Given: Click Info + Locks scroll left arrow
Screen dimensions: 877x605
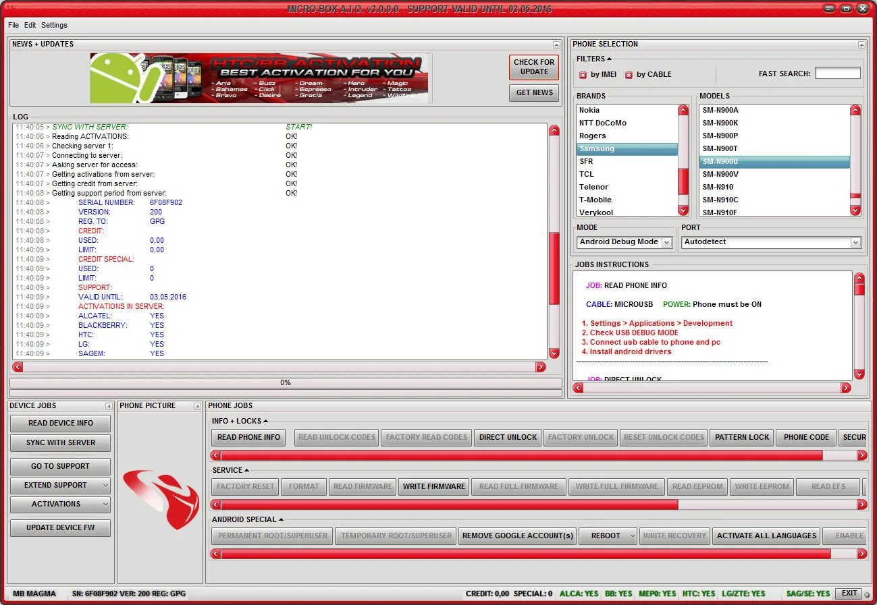Looking at the screenshot, I should pos(216,455).
